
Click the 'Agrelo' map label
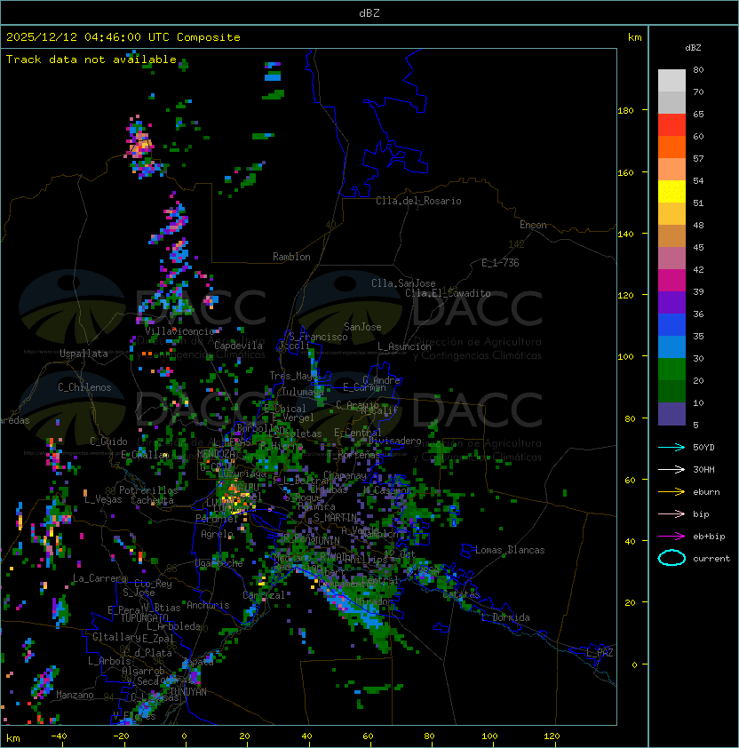coord(217,534)
